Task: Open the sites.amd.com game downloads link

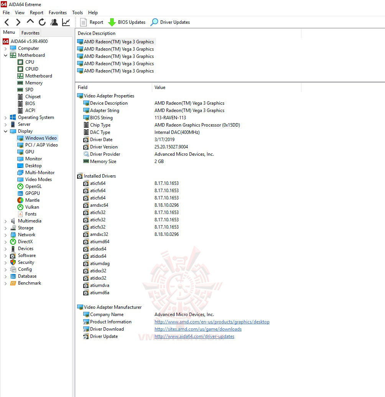Action: [x=198, y=329]
